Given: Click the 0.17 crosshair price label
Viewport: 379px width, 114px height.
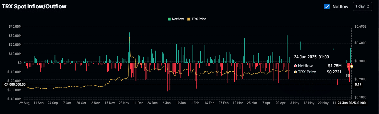Looking at the screenshot, I should (358, 84).
